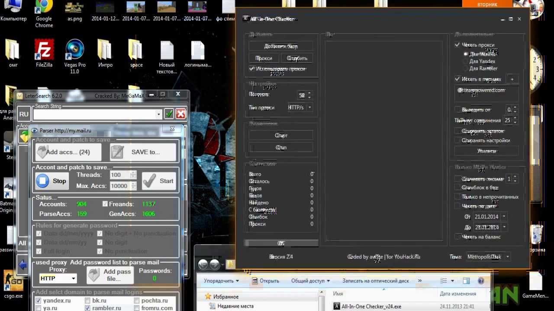Click Записать на оптический диск

click(x=375, y=281)
